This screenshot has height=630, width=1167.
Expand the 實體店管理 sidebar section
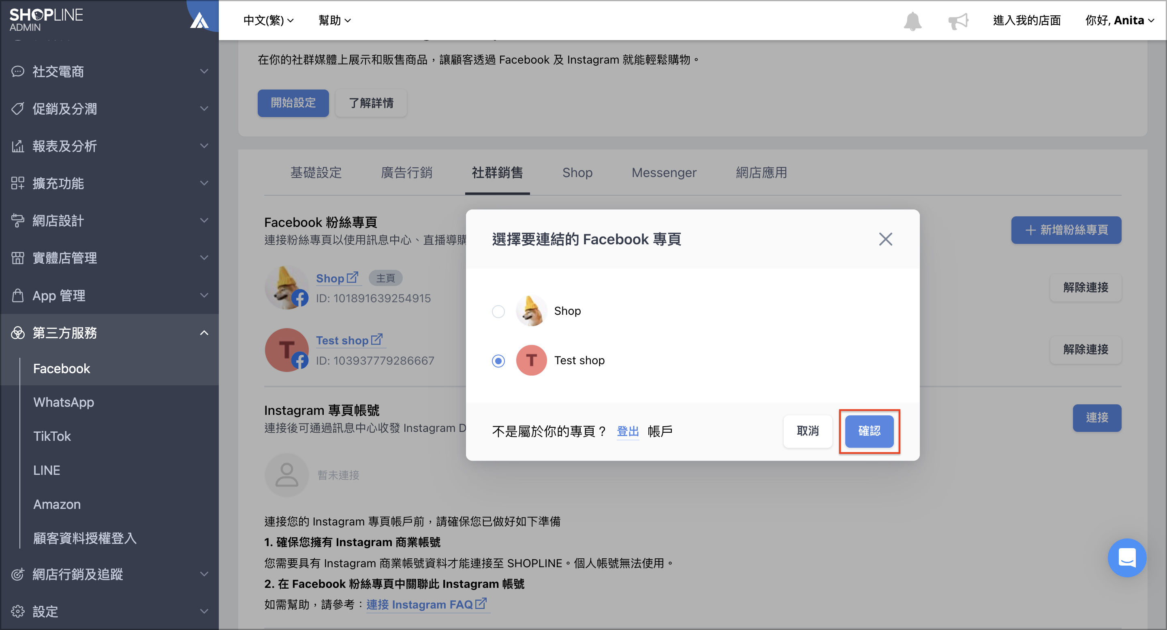(x=109, y=258)
